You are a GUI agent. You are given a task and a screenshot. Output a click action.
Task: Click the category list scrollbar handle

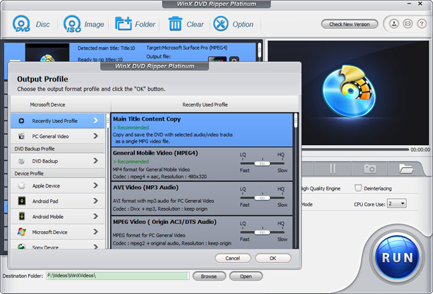[108, 121]
